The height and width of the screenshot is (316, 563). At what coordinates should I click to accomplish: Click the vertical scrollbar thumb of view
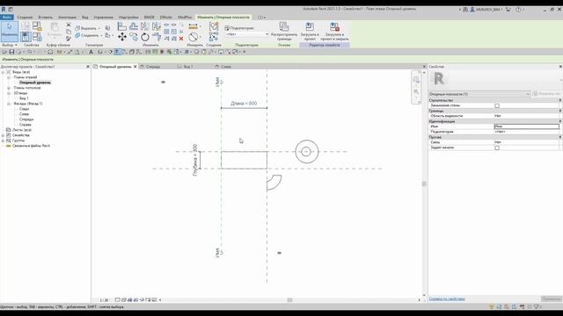[424, 183]
